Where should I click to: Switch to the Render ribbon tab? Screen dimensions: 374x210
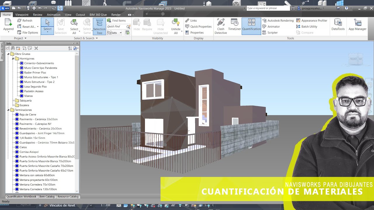tap(116, 15)
